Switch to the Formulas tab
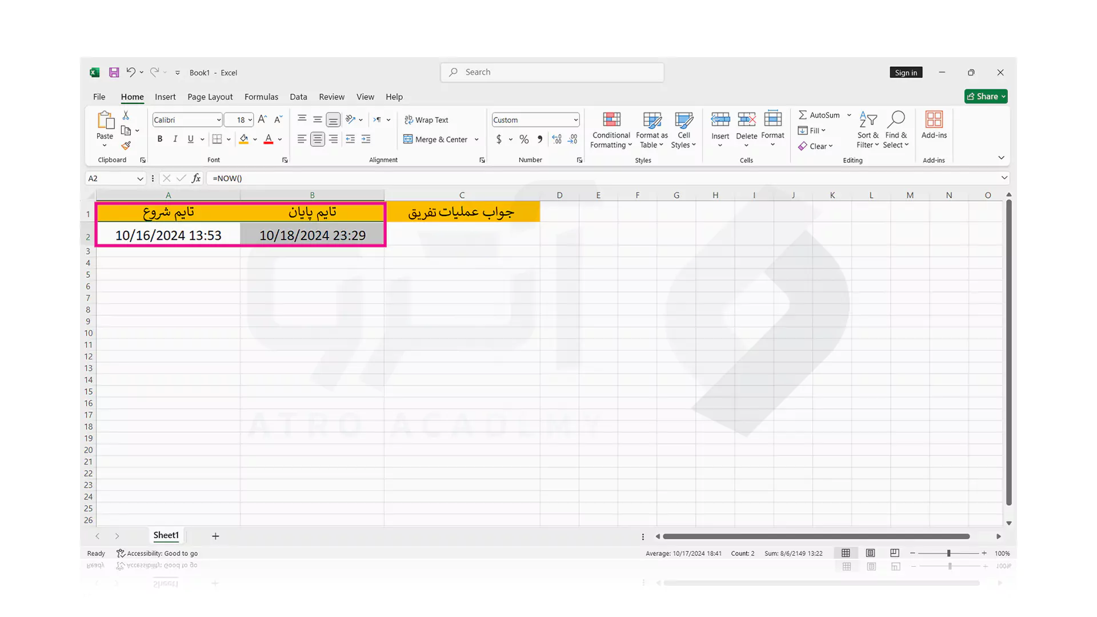This screenshot has height=617, width=1097. coord(261,97)
